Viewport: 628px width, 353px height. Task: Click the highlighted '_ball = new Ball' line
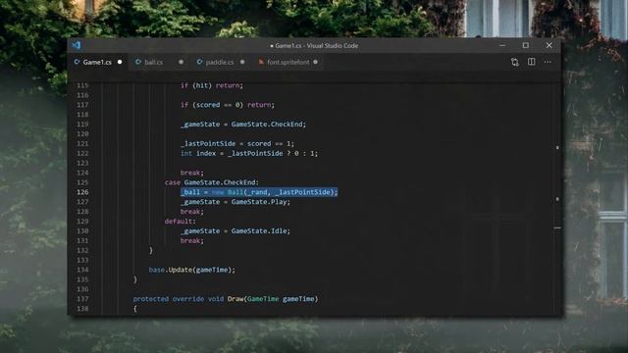(259, 192)
